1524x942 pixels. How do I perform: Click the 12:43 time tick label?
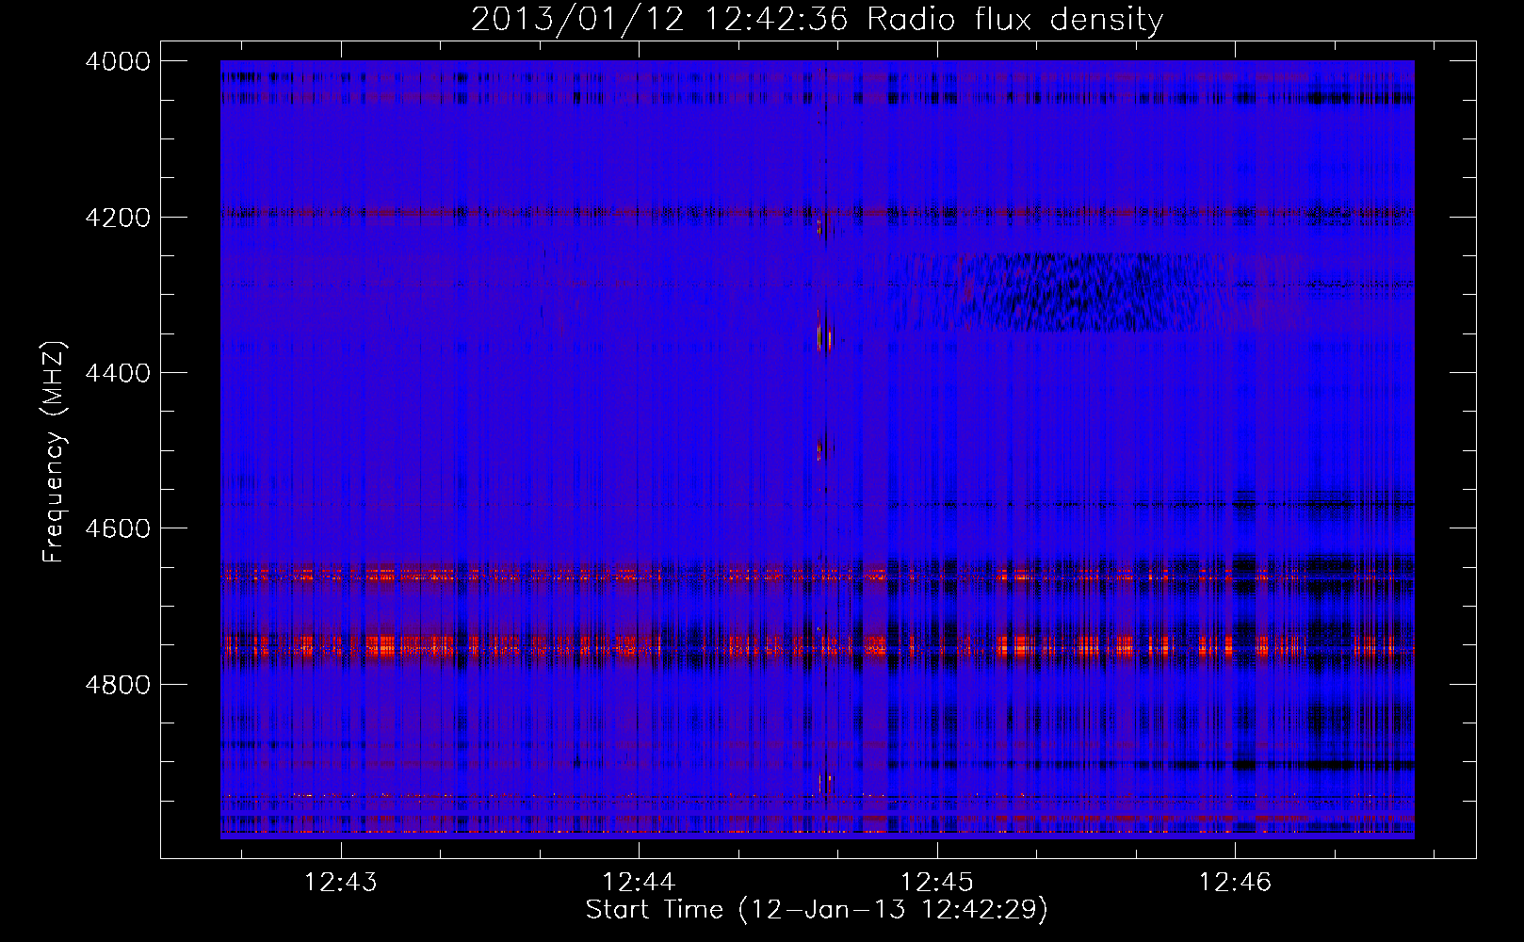(341, 882)
